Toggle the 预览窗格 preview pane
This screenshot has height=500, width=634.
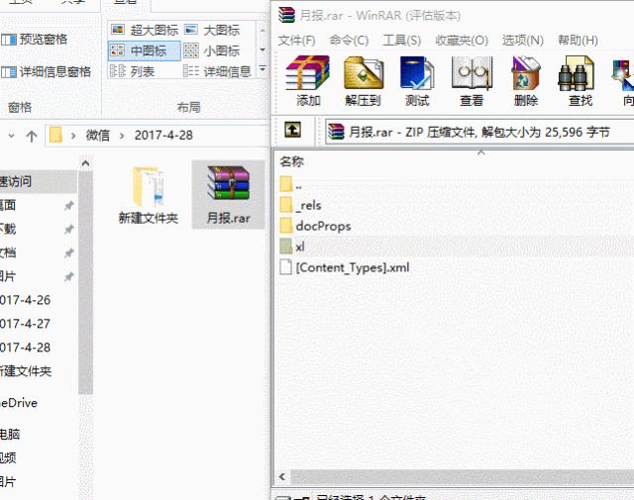point(35,39)
